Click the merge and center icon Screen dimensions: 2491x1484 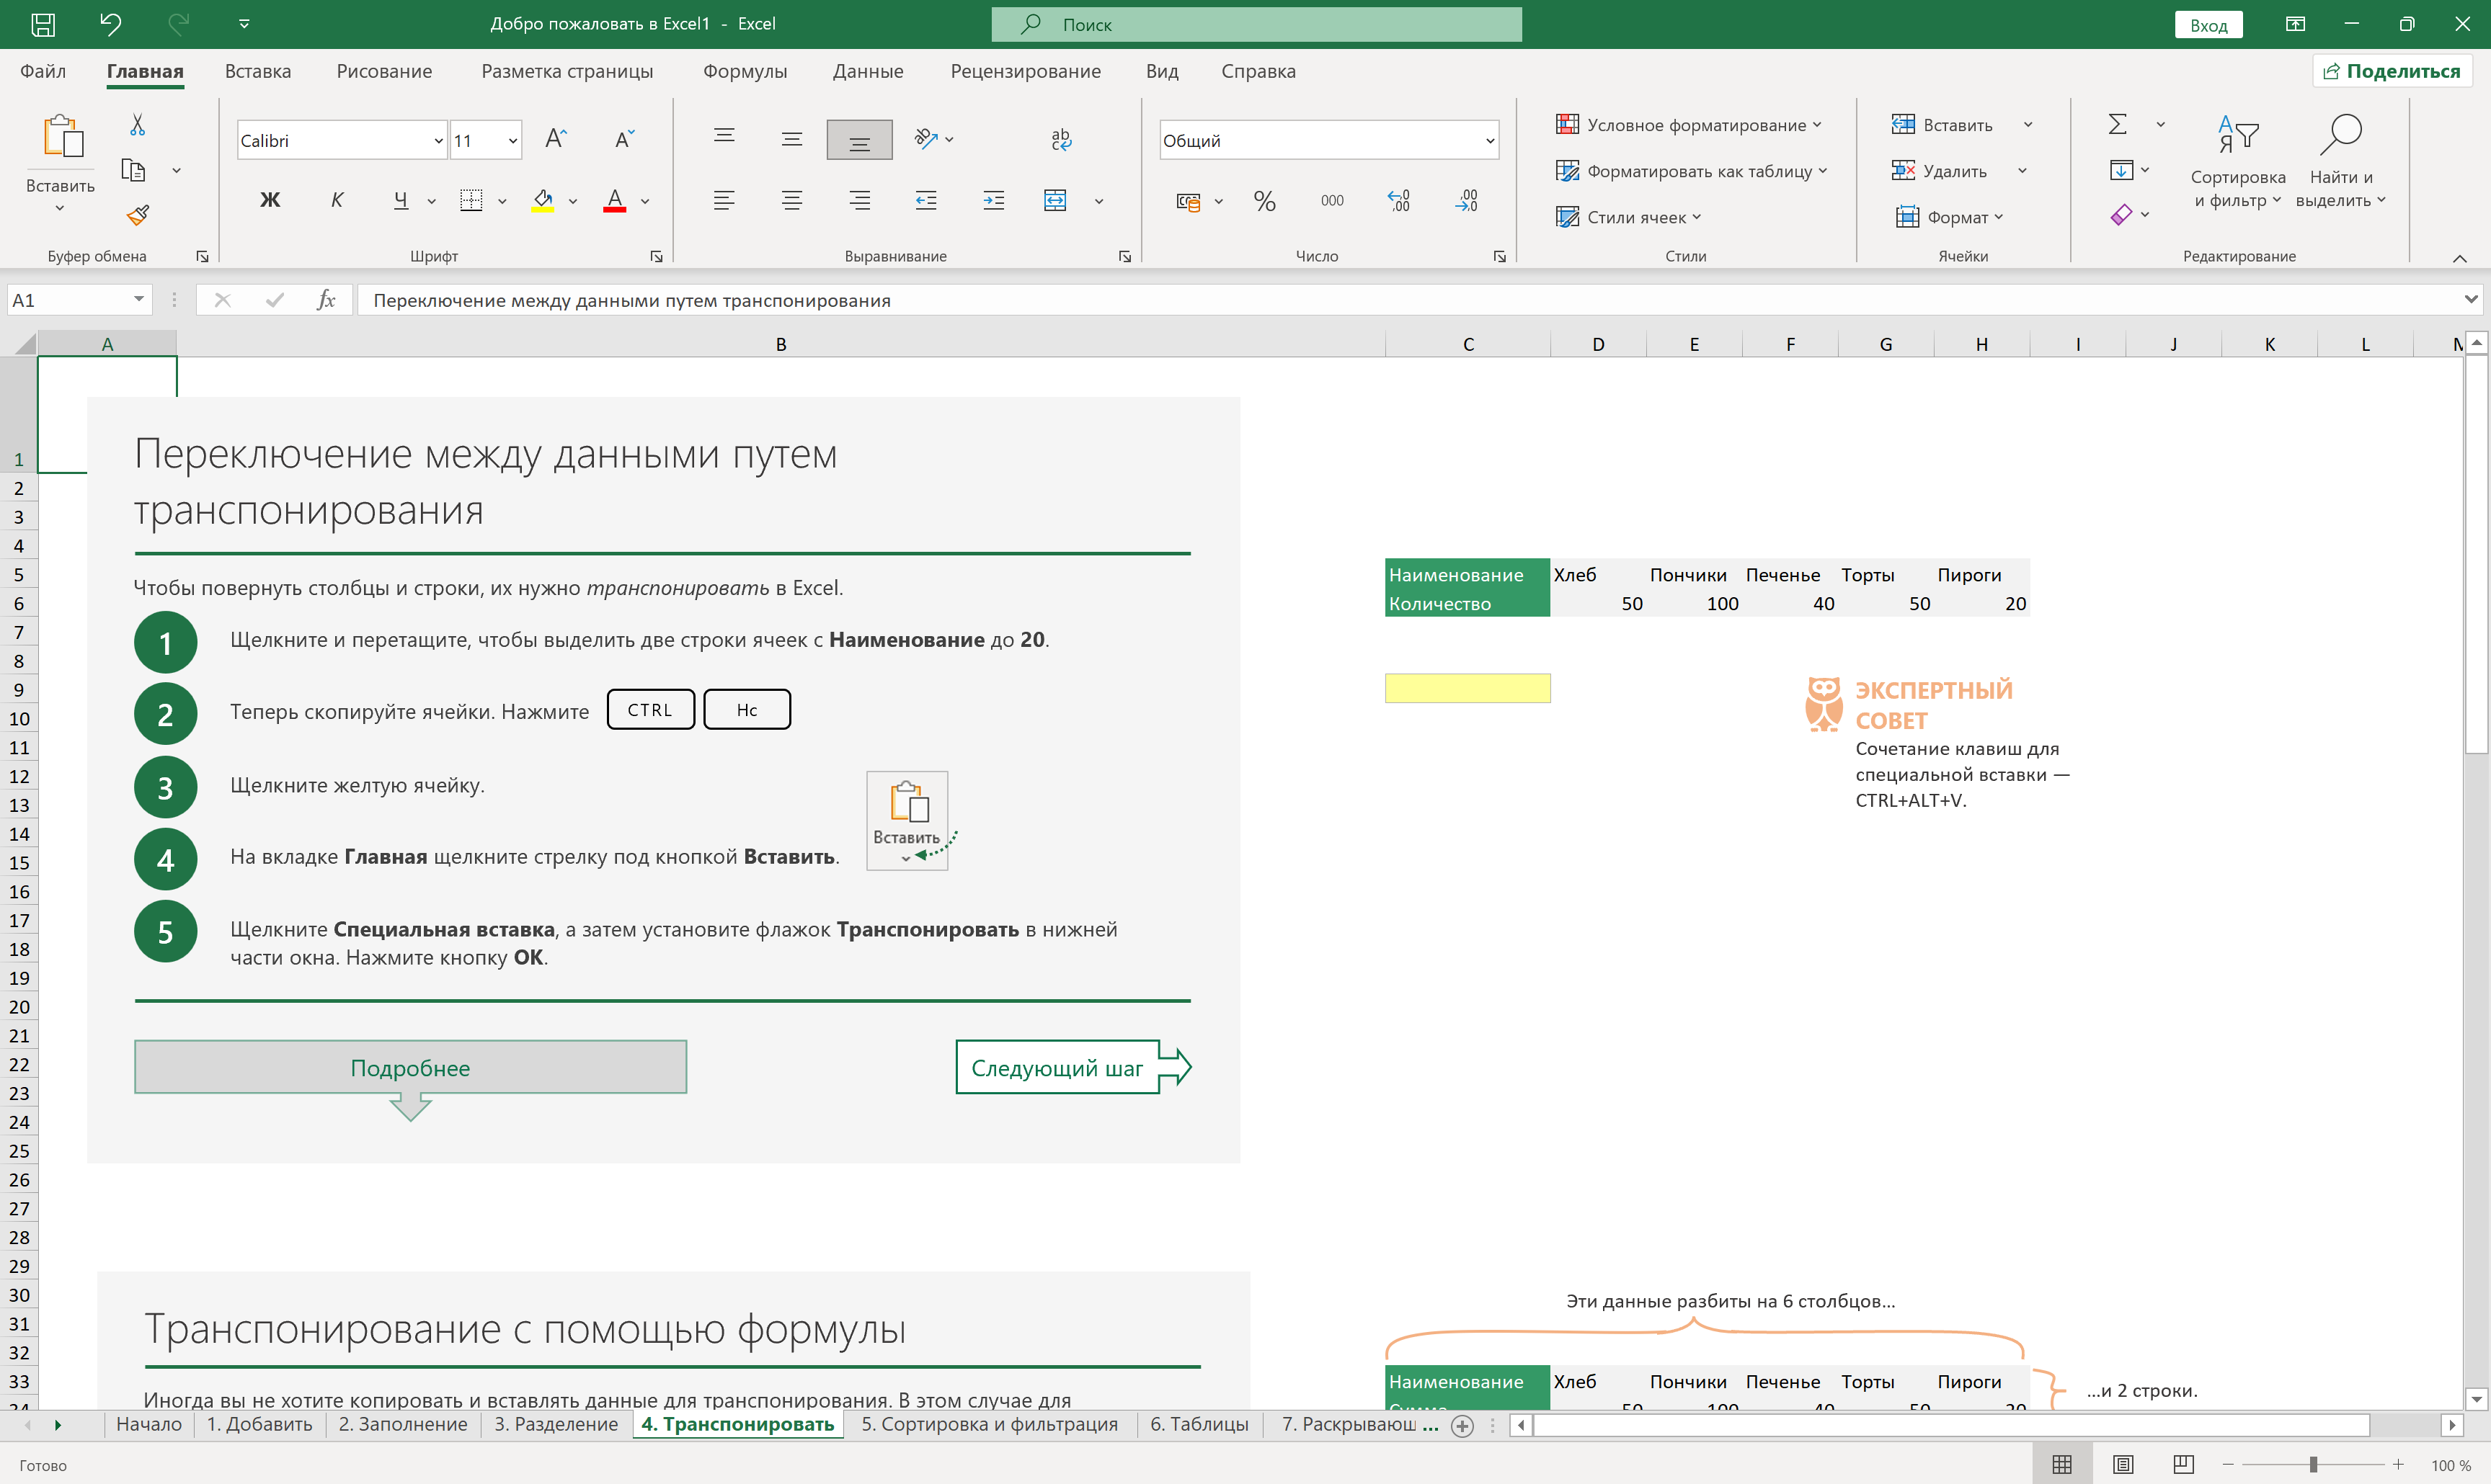[x=1055, y=200]
